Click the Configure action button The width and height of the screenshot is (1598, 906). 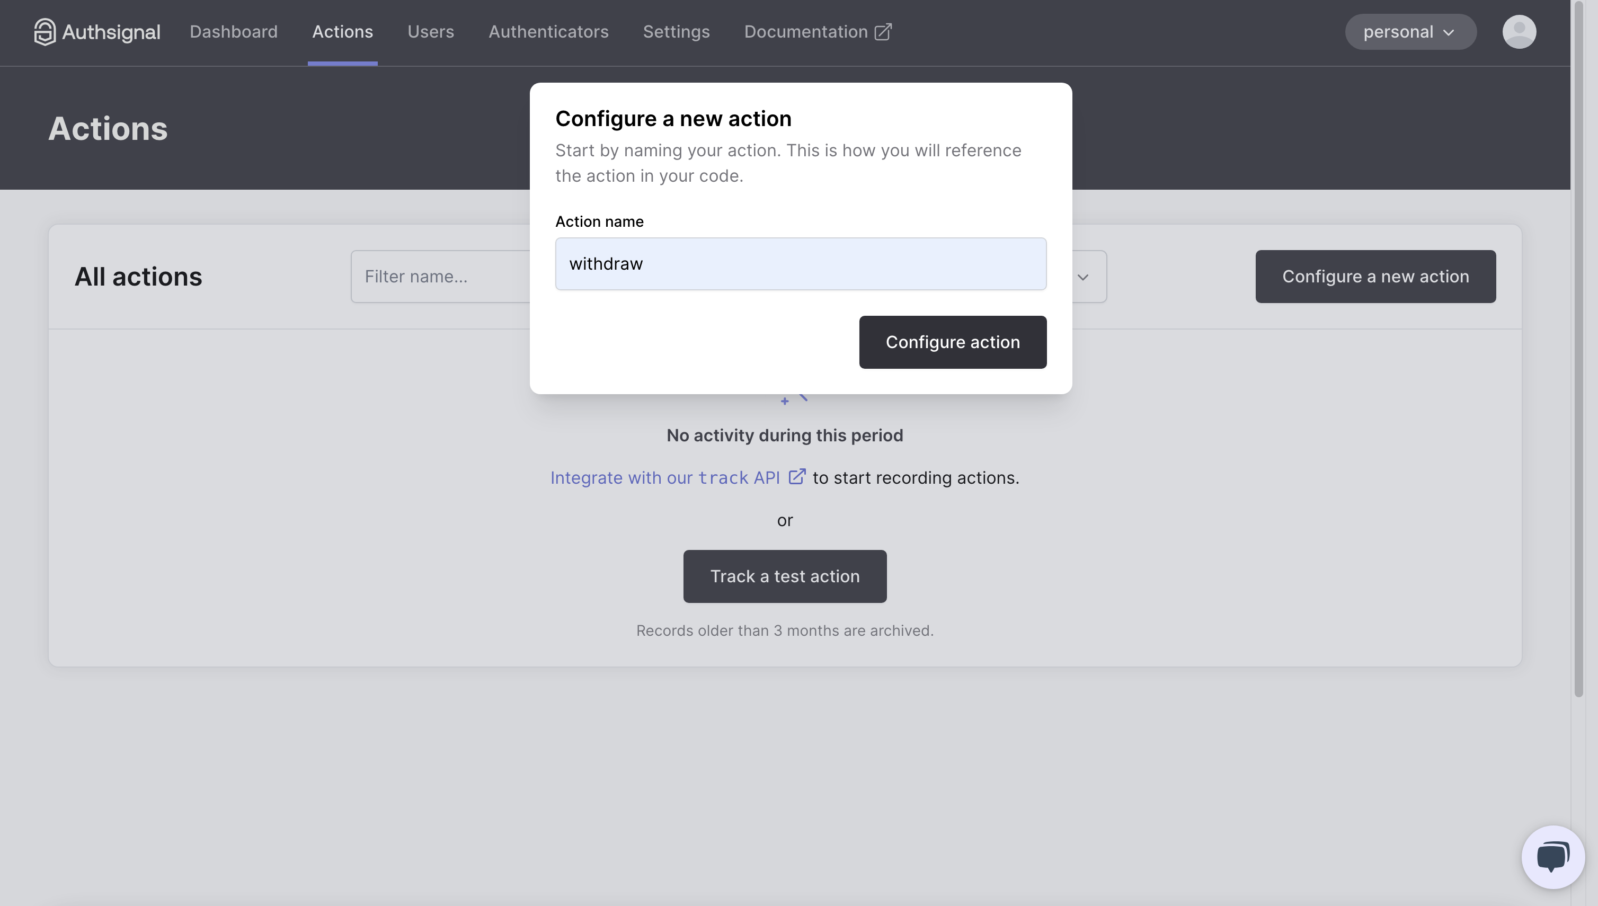(x=953, y=342)
